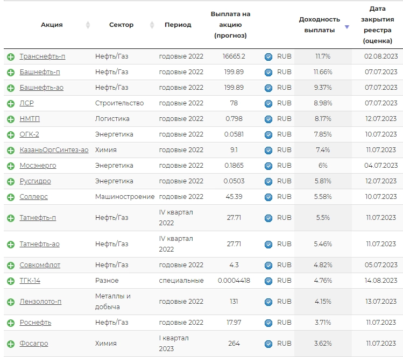This screenshot has width=403, height=357.
Task: Sort by Акция column arrows
Action: [88, 25]
